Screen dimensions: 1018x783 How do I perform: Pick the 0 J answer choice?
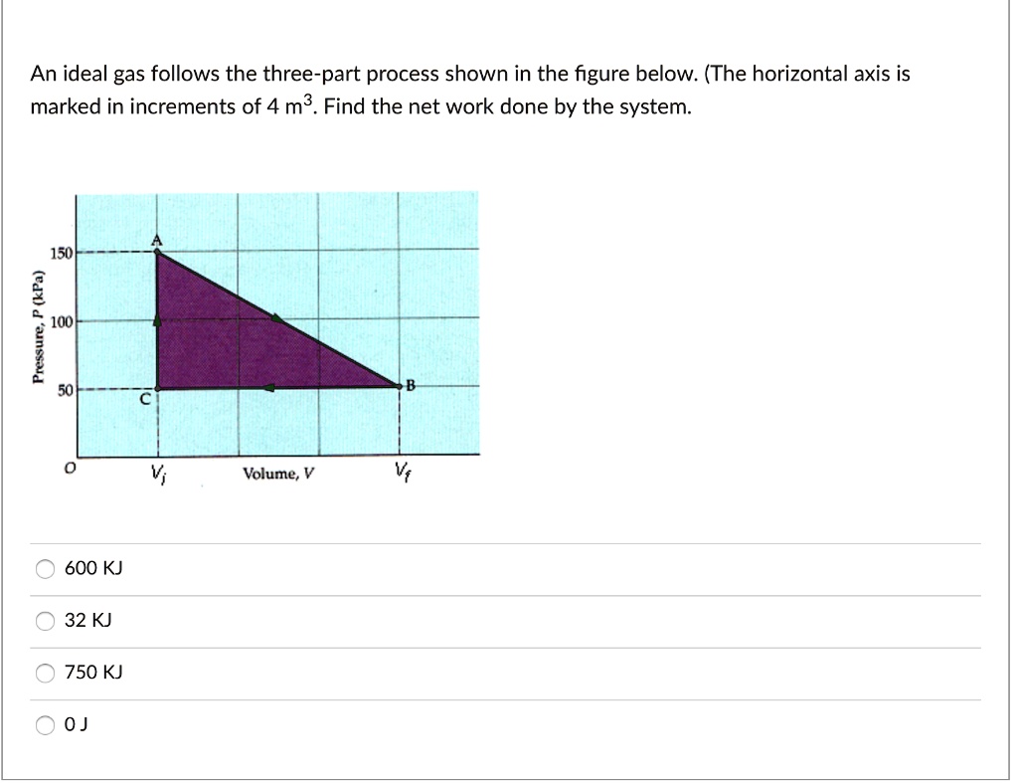click(x=44, y=723)
